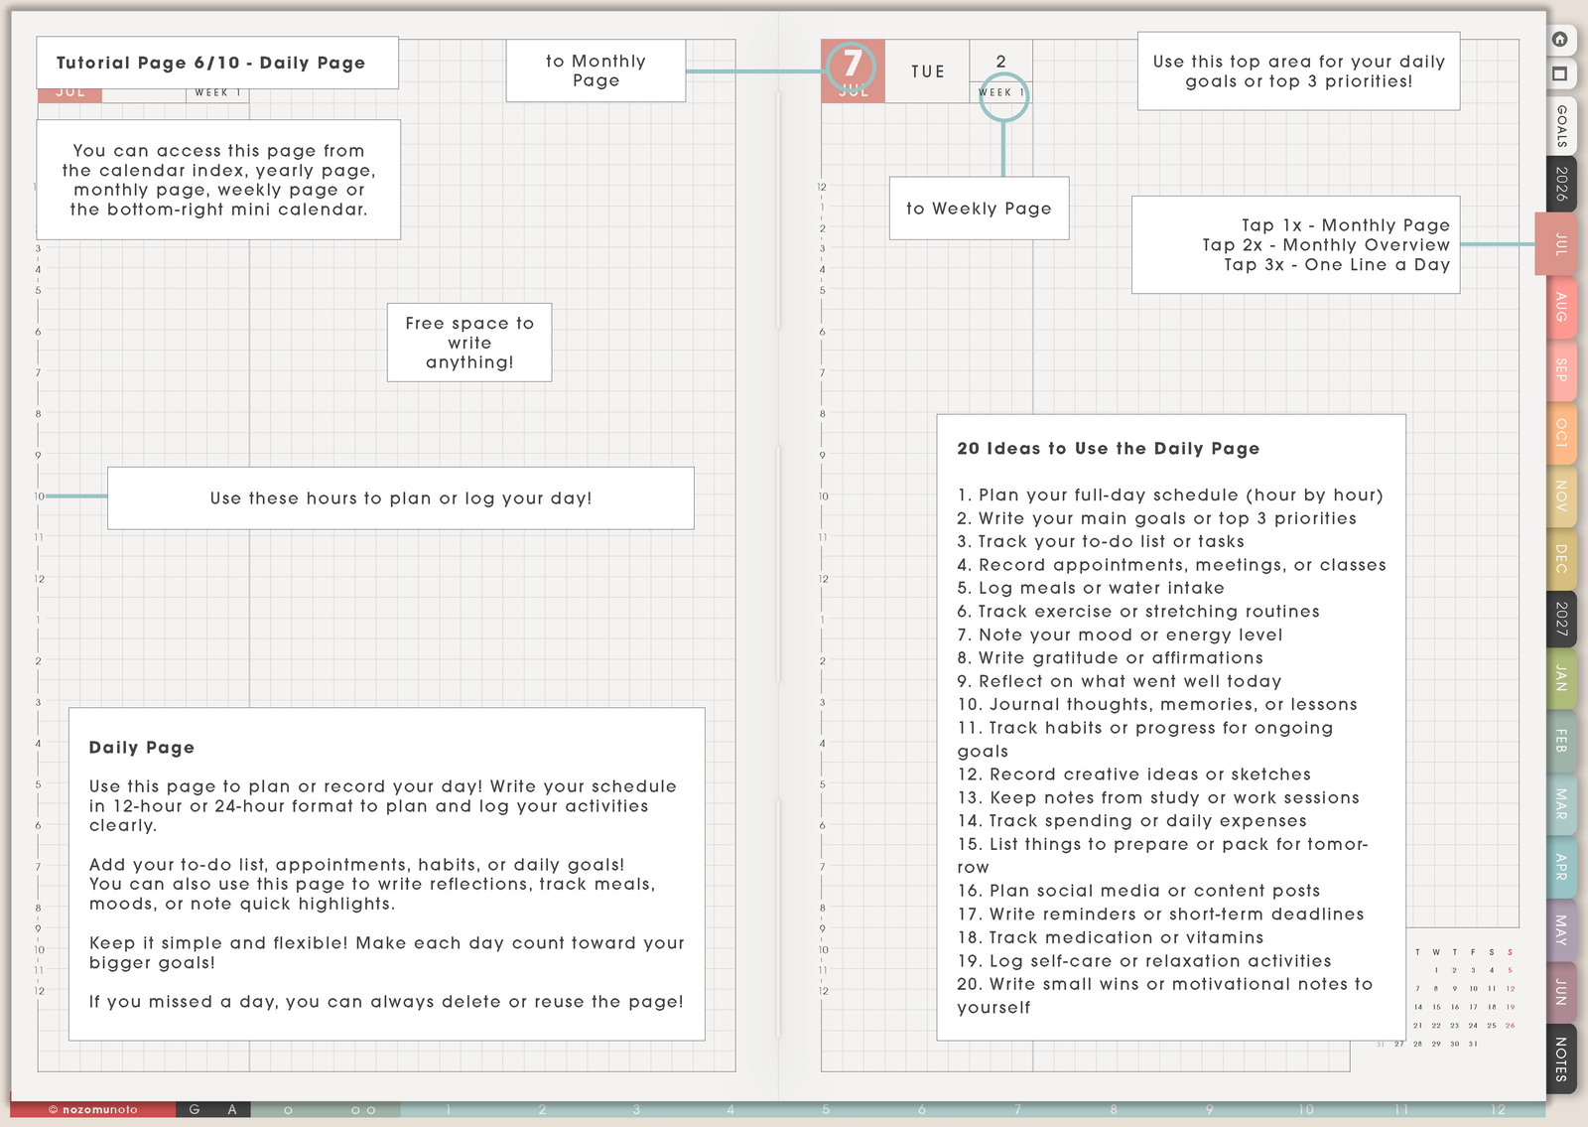Select date 26 in the mini calendar

pos(1510,1026)
